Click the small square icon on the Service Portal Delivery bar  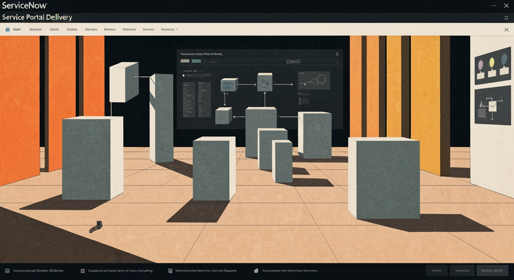(506, 18)
